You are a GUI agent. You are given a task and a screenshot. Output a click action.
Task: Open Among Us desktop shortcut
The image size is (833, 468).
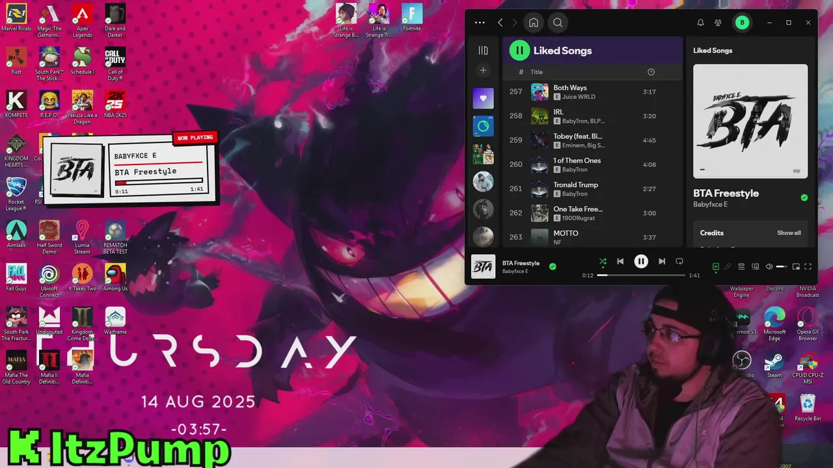pyautogui.click(x=115, y=278)
